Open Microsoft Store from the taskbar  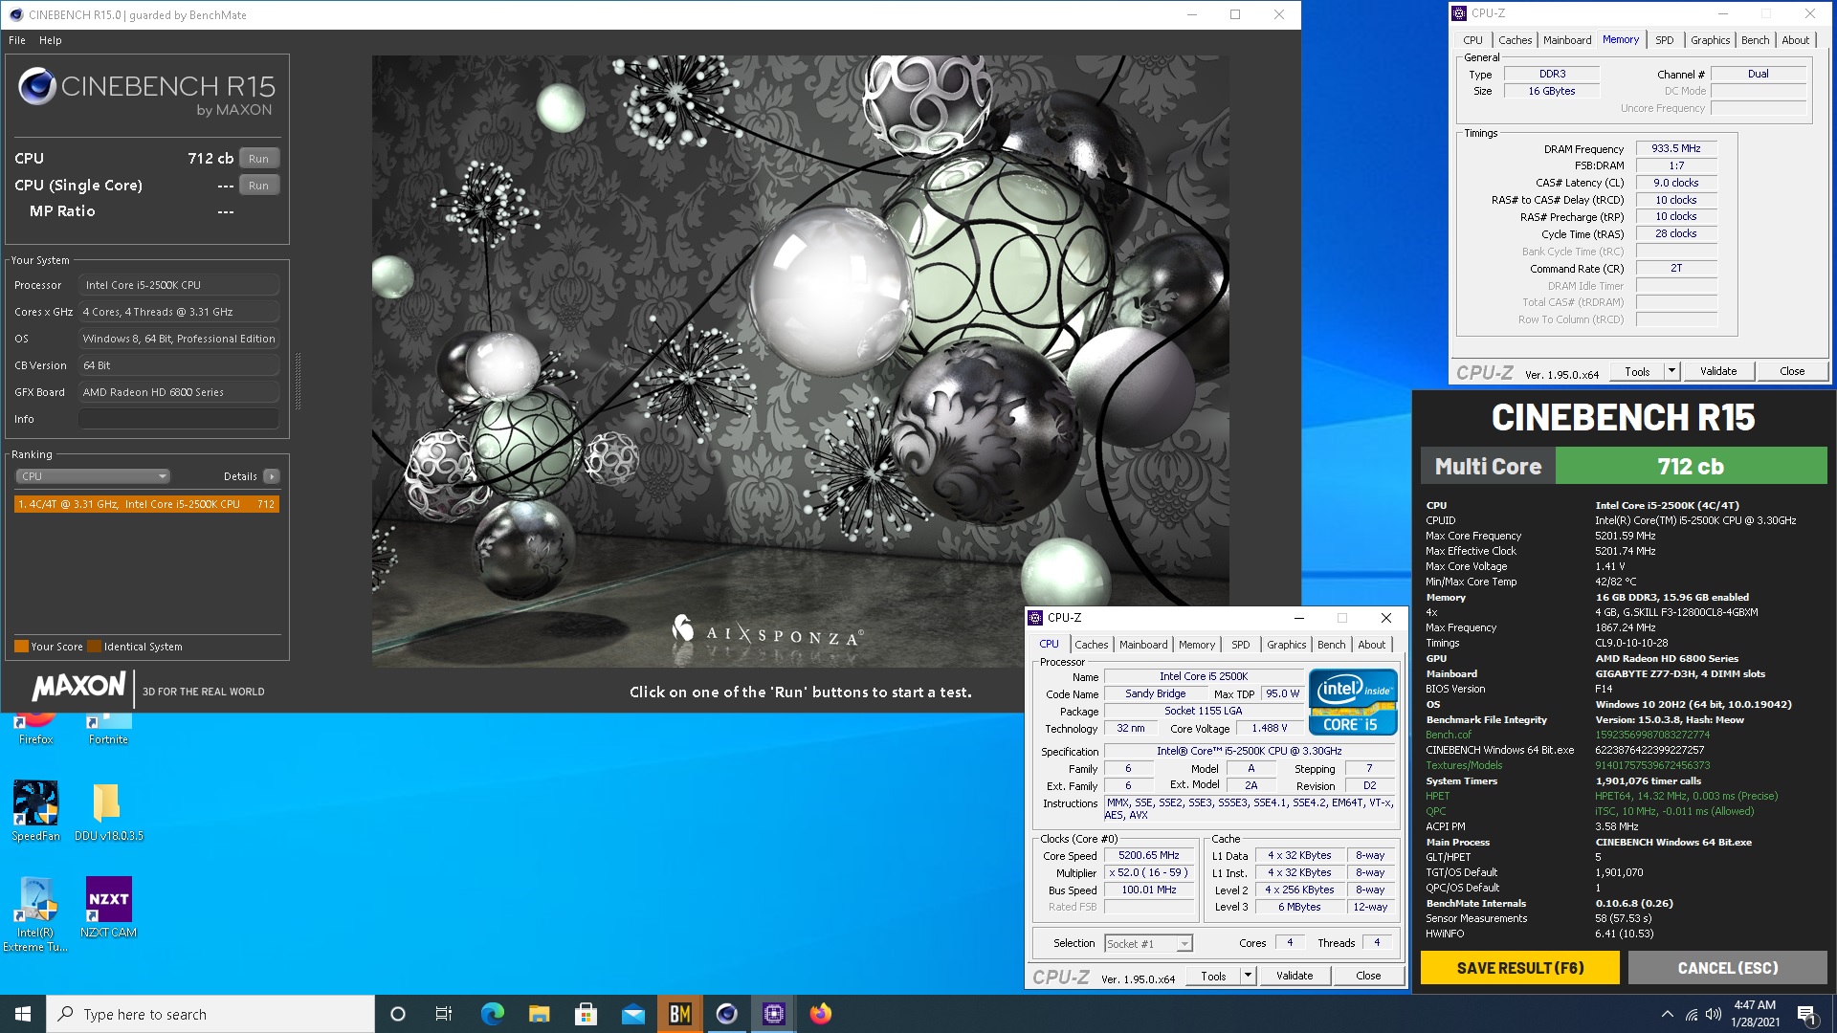pos(586,1014)
